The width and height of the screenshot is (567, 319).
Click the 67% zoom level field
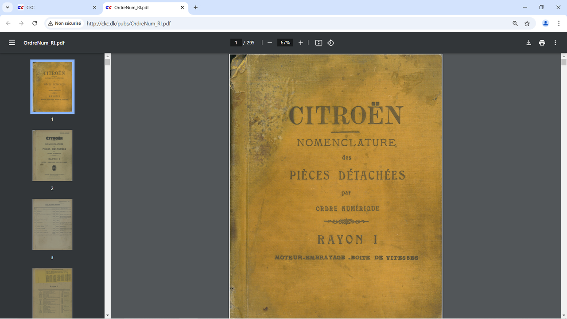point(285,43)
